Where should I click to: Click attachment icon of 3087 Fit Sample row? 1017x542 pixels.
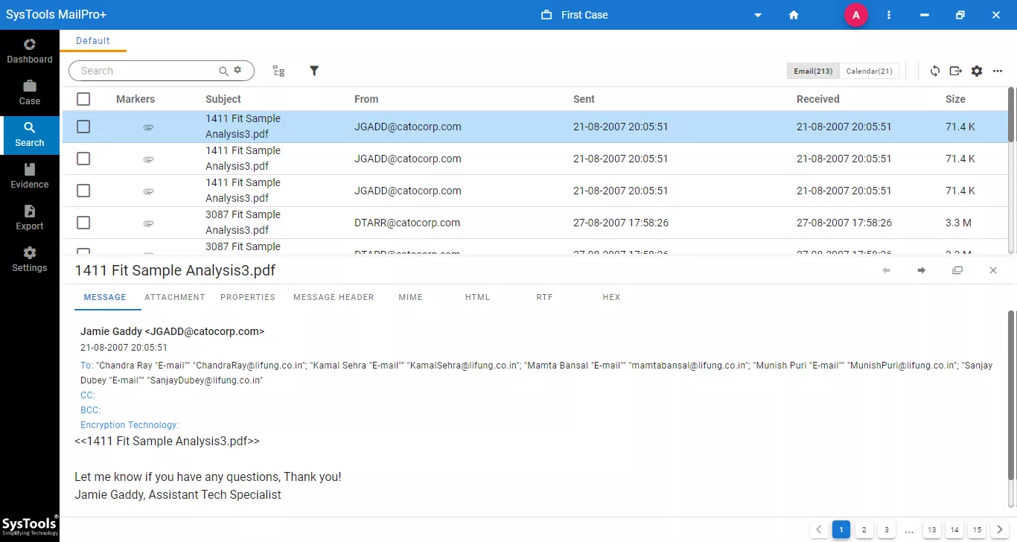(x=148, y=223)
